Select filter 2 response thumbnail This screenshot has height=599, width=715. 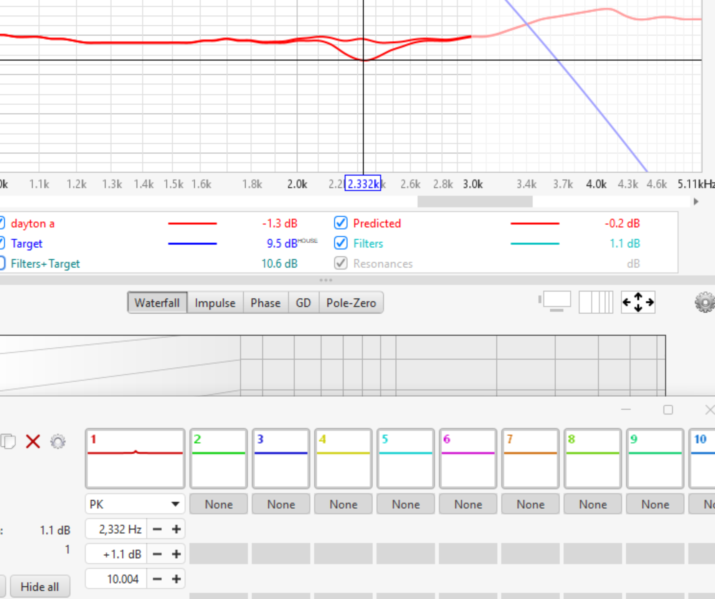pos(218,459)
